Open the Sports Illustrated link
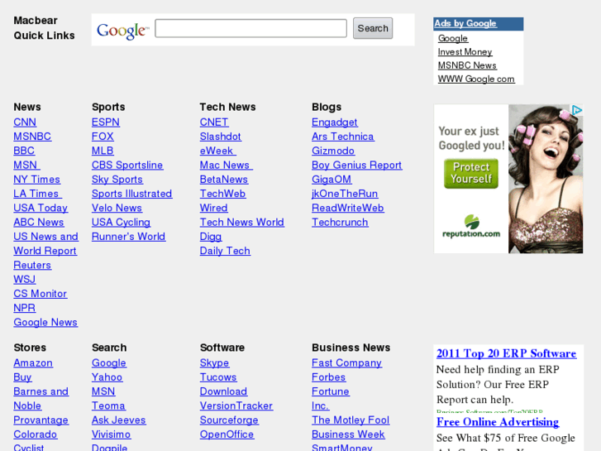Viewport: 601px width, 451px height. click(131, 194)
